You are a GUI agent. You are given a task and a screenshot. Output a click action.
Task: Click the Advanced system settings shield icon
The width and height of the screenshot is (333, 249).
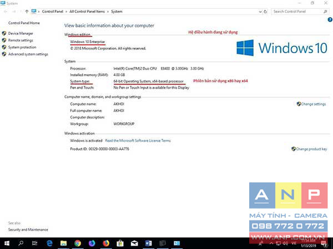click(4, 54)
